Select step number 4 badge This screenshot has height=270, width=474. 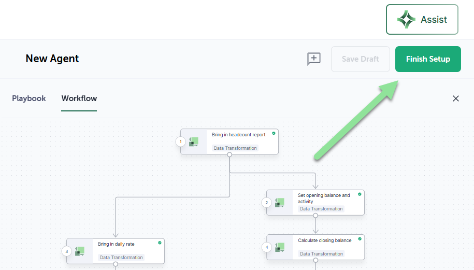(267, 247)
